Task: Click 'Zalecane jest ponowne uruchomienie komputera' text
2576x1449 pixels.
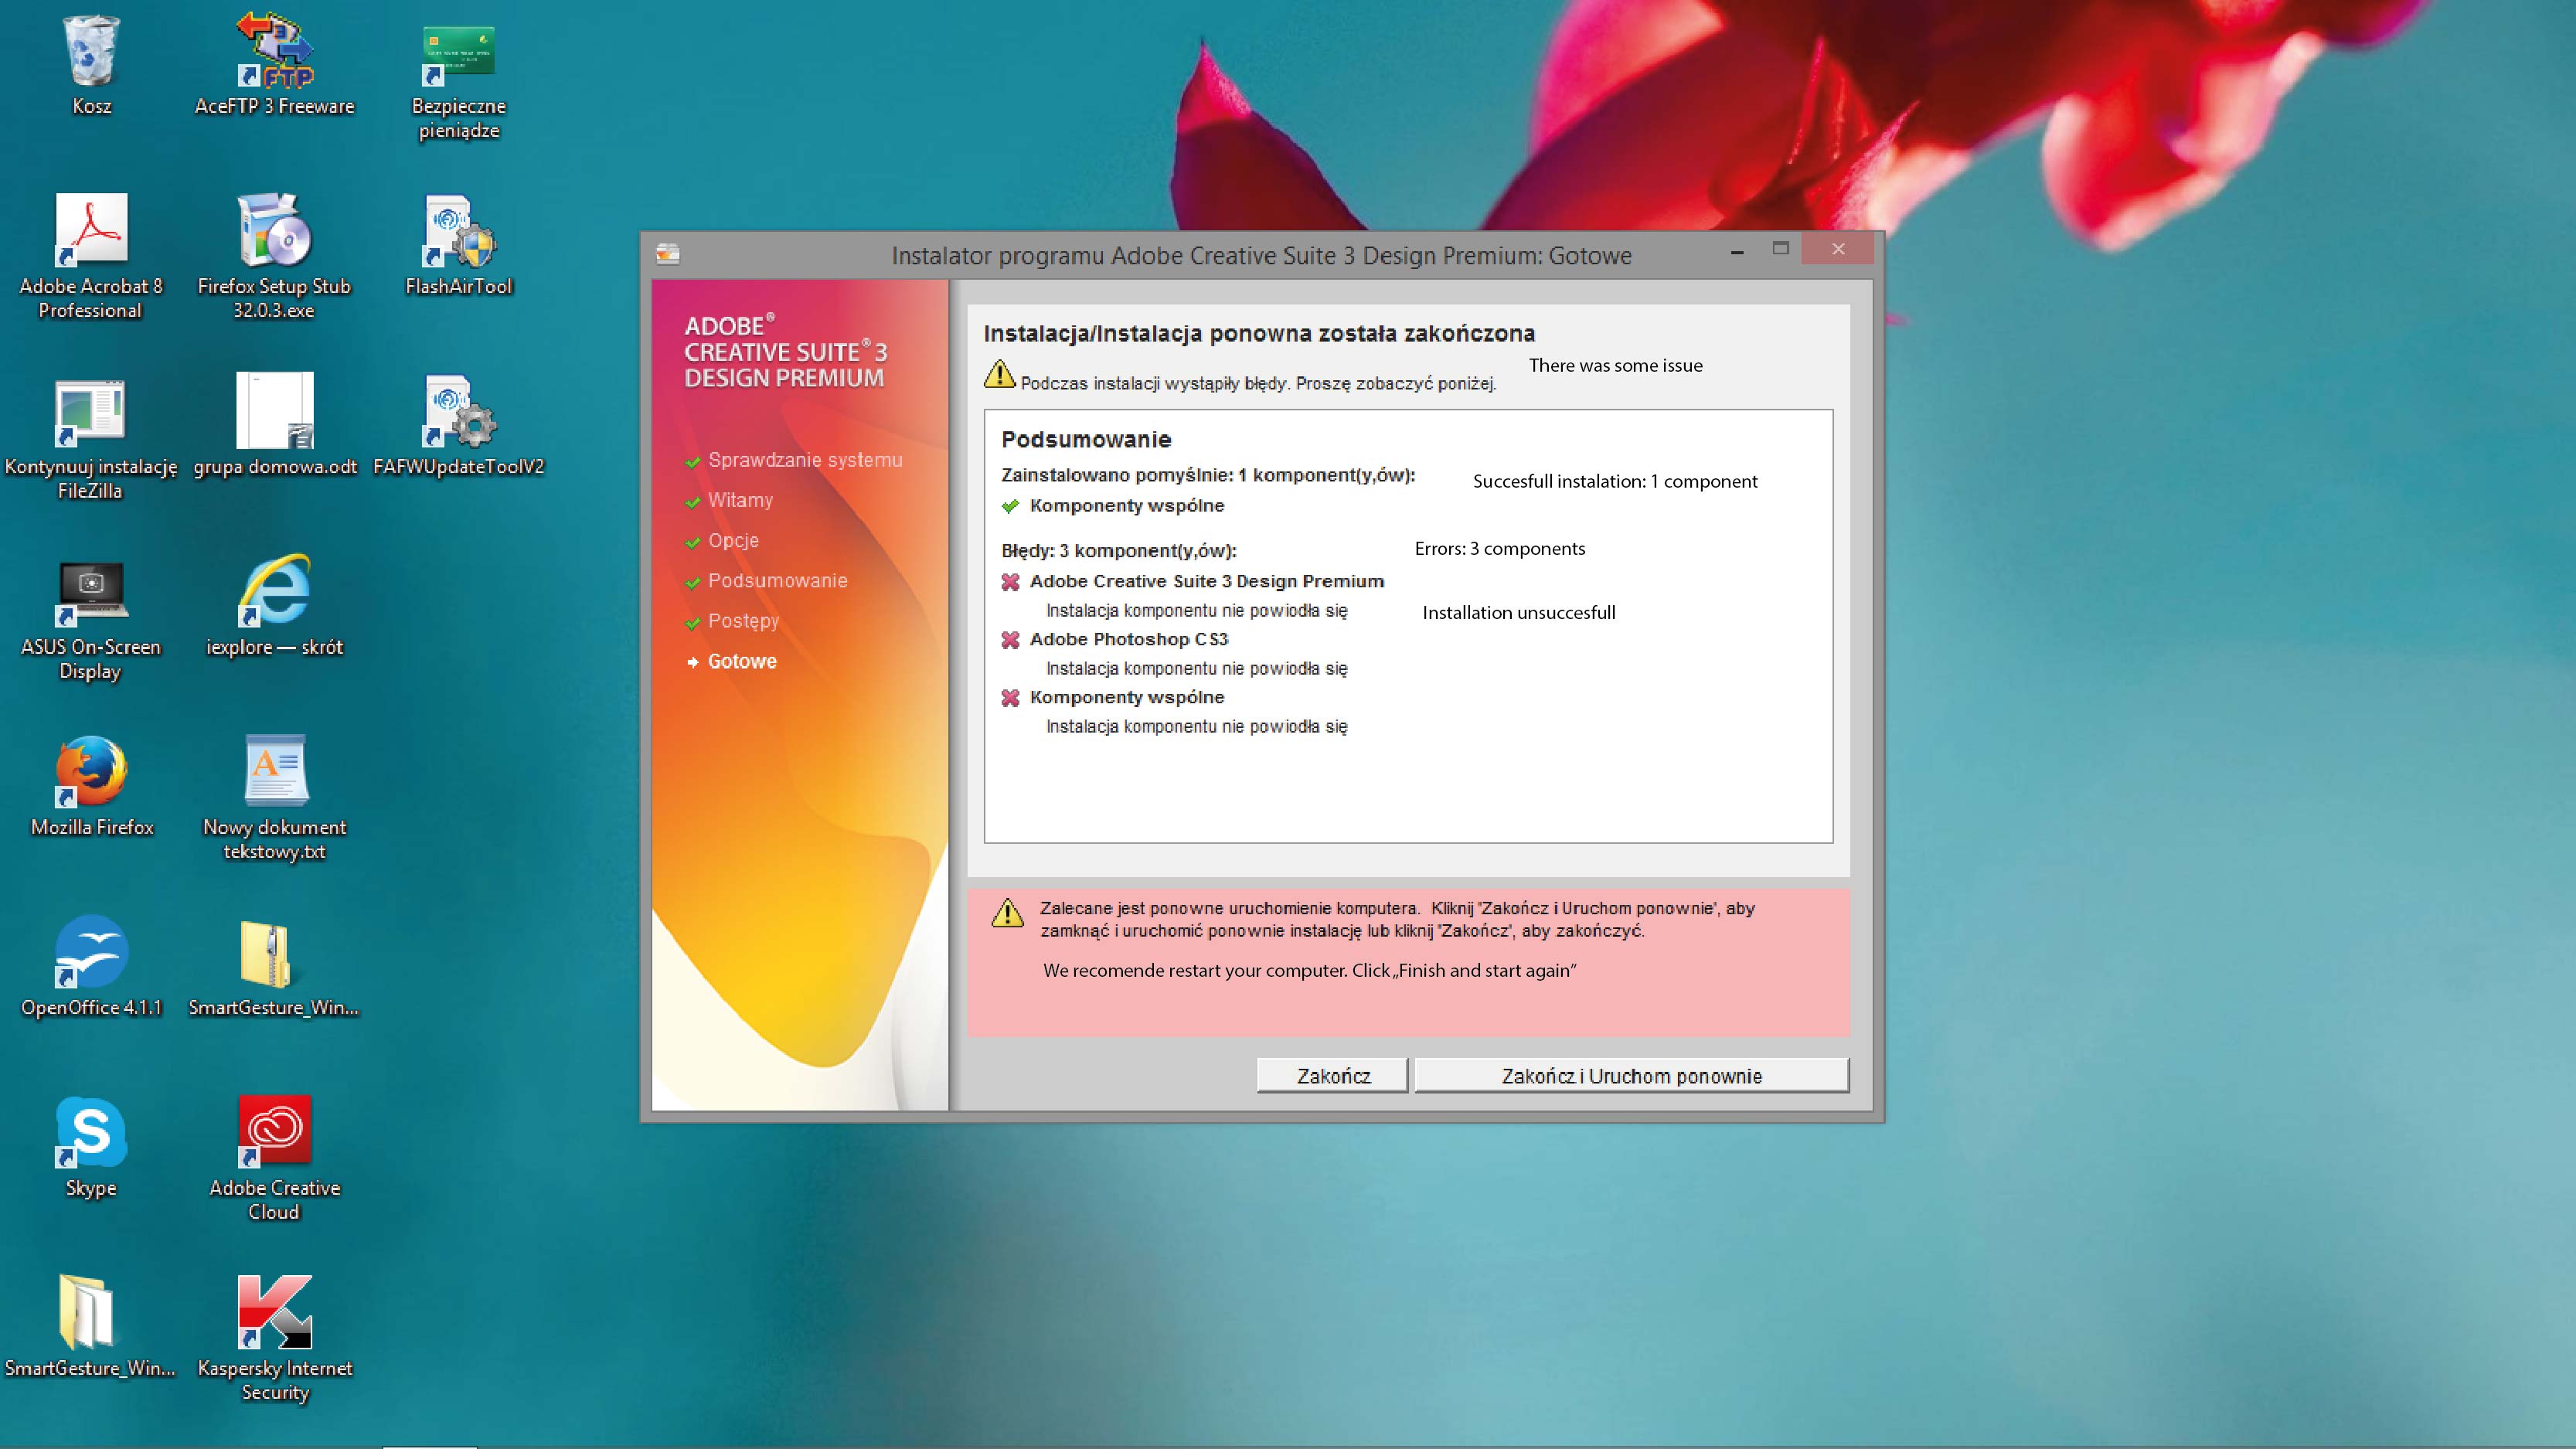Action: pyautogui.click(x=1229, y=908)
